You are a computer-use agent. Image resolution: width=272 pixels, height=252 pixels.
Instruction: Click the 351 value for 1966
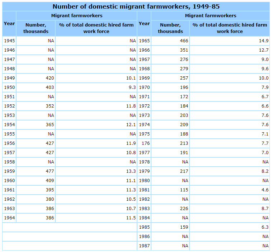tap(184, 50)
